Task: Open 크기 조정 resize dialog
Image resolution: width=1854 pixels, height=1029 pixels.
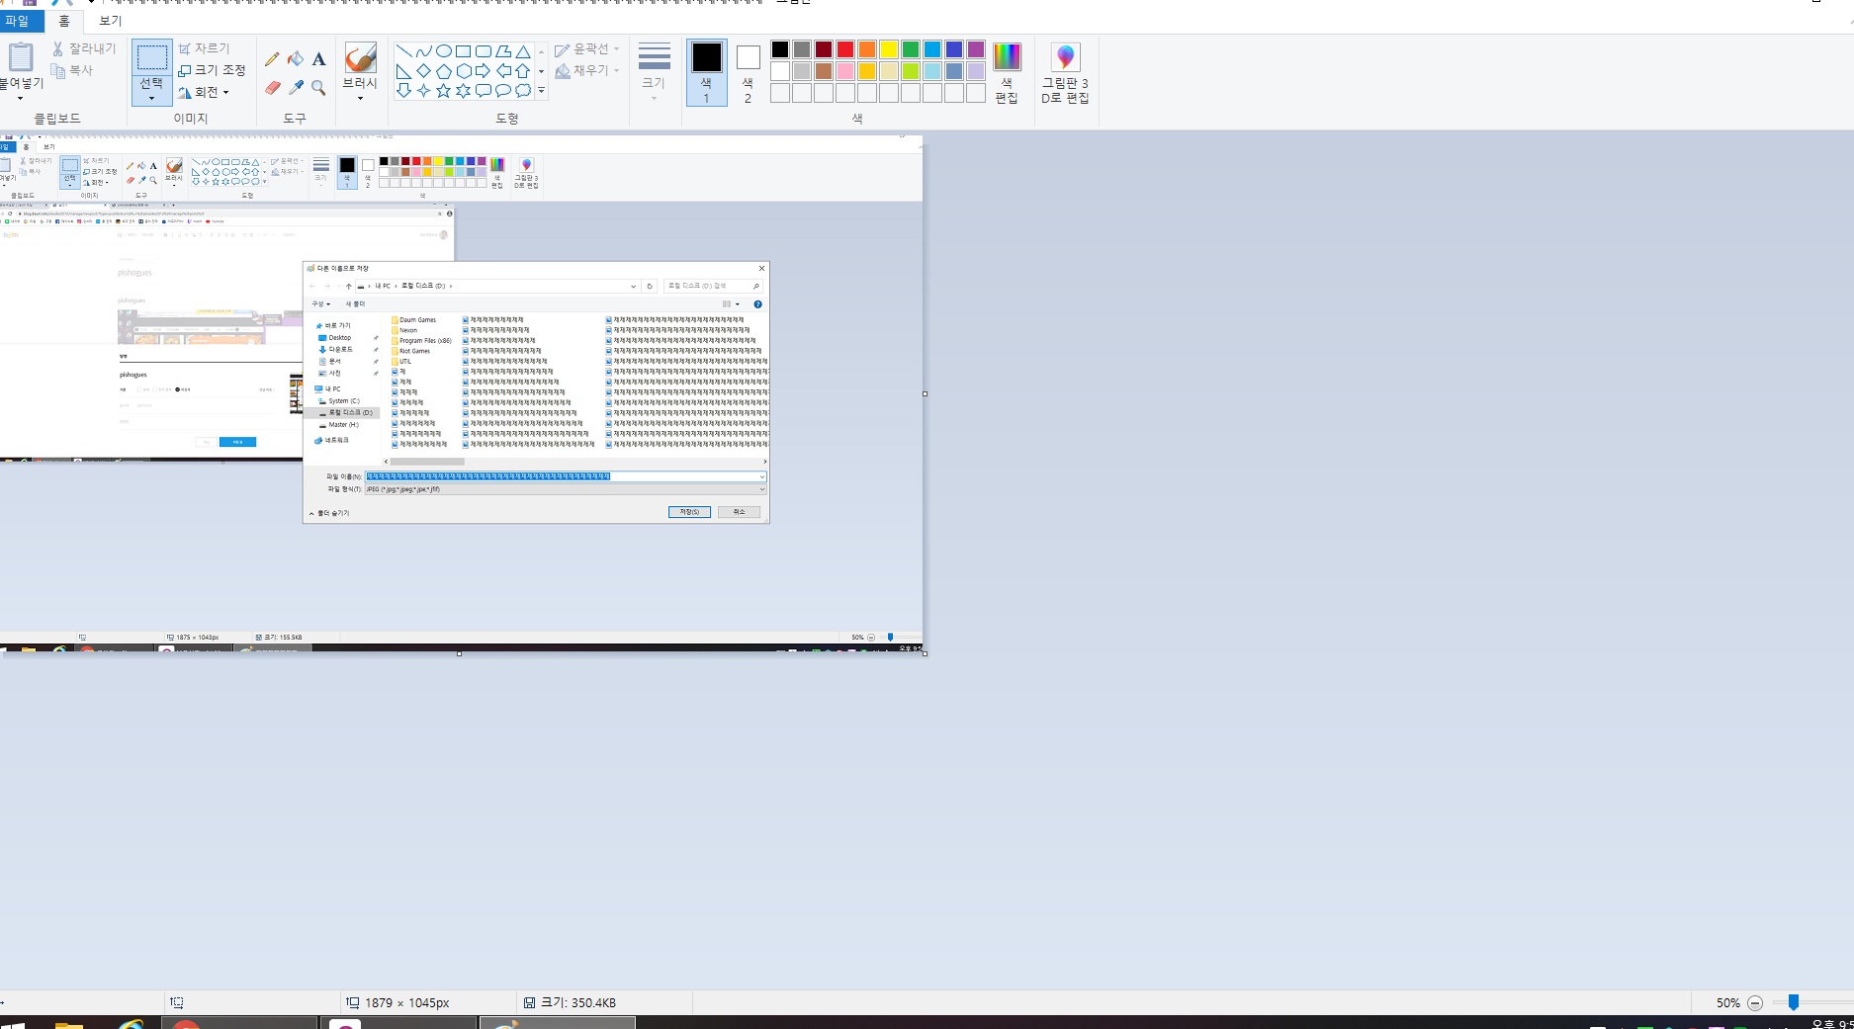Action: 212,70
